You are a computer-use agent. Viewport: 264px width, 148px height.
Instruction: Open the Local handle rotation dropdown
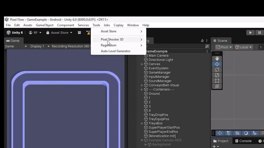(243, 47)
